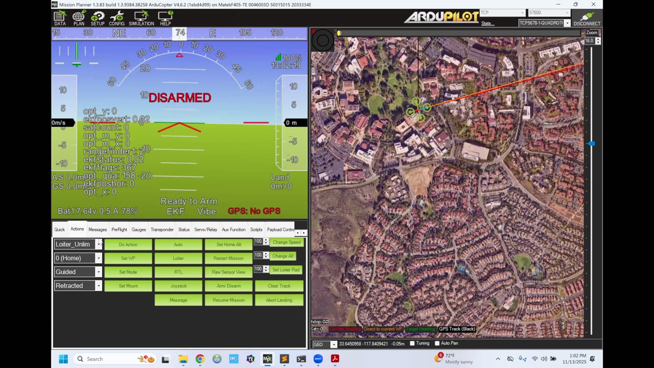Click the Do Action button
Screen dimensions: 654x368
coord(128,244)
